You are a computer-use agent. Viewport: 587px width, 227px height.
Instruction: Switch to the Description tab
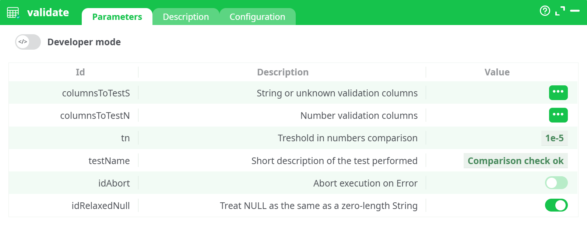[x=186, y=17]
